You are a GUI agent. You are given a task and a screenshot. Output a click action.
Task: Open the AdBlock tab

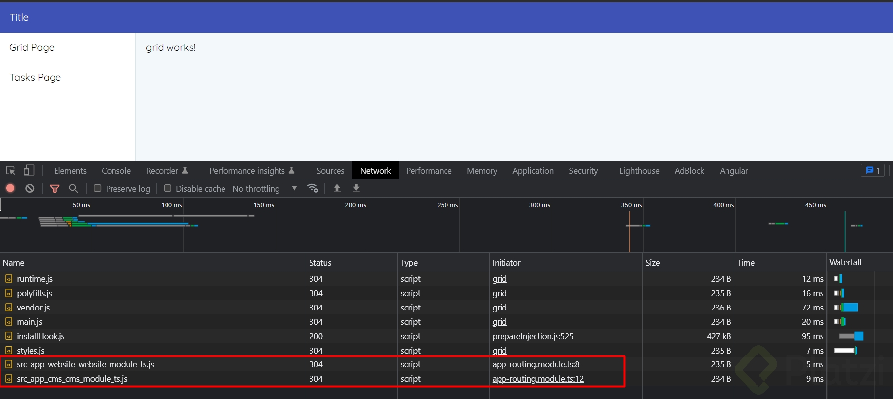coord(689,171)
